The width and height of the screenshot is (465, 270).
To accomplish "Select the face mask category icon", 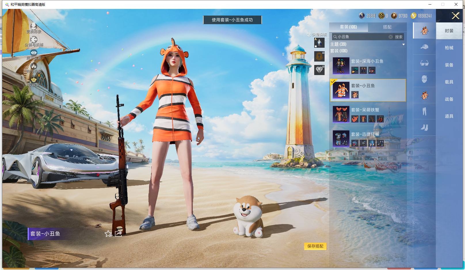I will [424, 79].
